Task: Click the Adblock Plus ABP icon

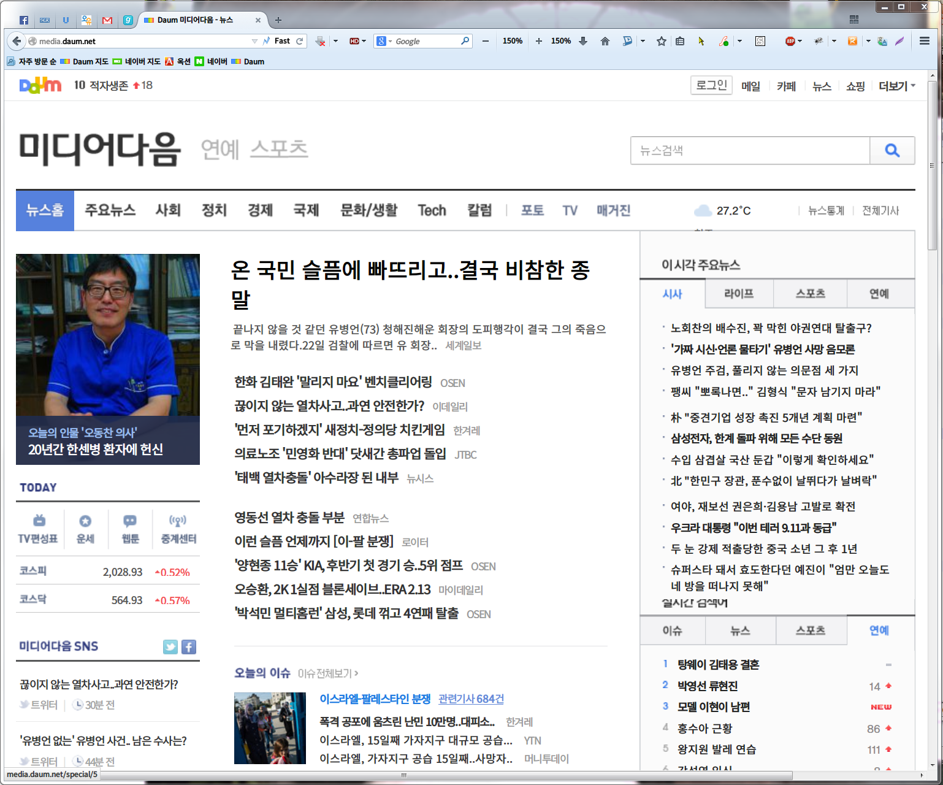Action: point(790,41)
